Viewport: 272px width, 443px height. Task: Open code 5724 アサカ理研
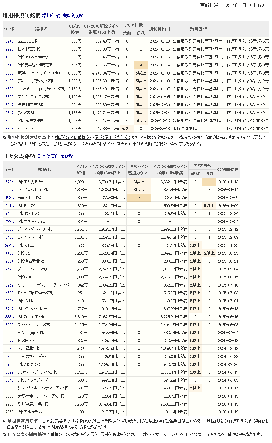(x=9, y=182)
